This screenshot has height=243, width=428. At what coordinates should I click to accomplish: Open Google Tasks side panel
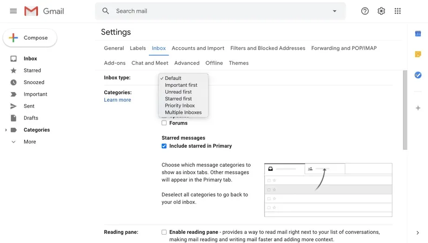tap(418, 75)
